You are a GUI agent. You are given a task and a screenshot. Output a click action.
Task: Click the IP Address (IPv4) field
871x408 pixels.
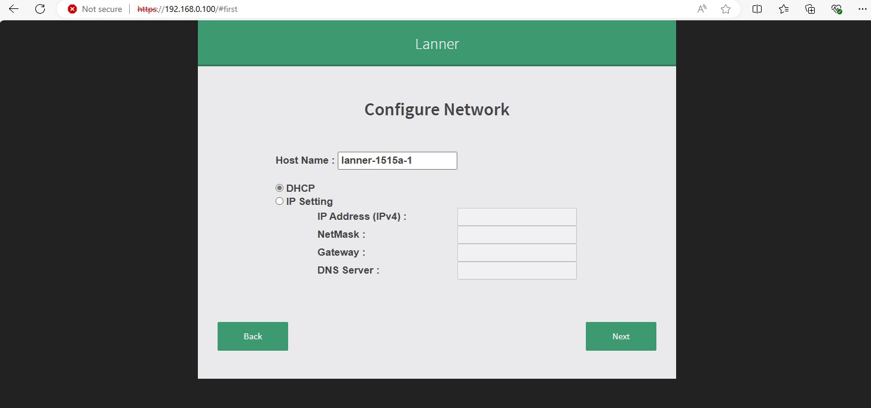517,217
